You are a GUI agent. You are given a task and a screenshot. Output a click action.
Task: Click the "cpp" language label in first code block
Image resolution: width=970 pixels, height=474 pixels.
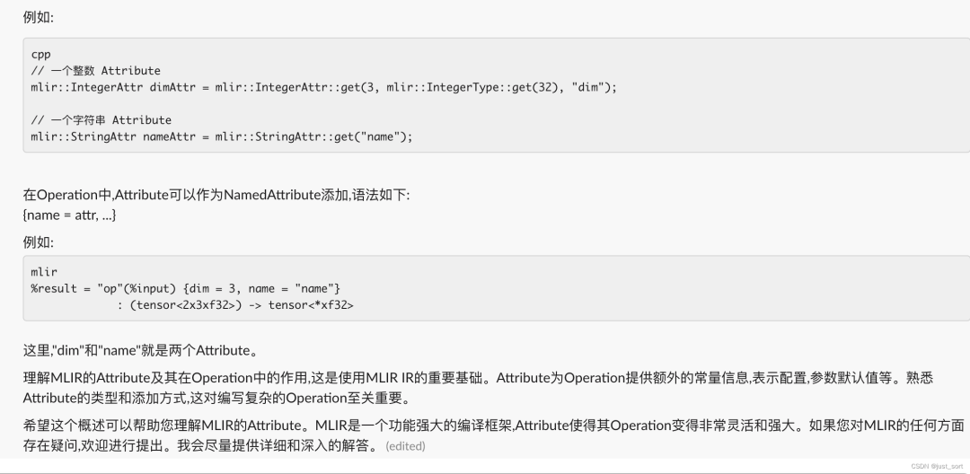tap(40, 55)
